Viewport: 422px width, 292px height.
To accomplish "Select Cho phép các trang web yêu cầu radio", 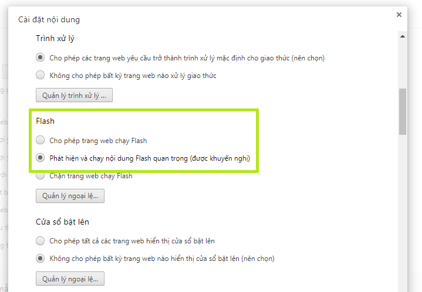I will (x=40, y=57).
